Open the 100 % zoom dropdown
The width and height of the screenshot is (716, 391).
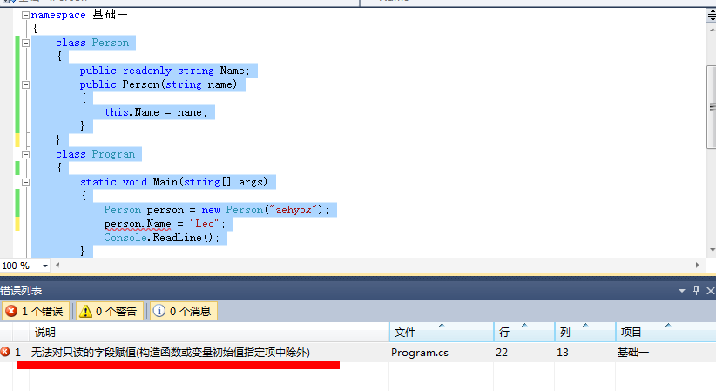click(x=44, y=266)
